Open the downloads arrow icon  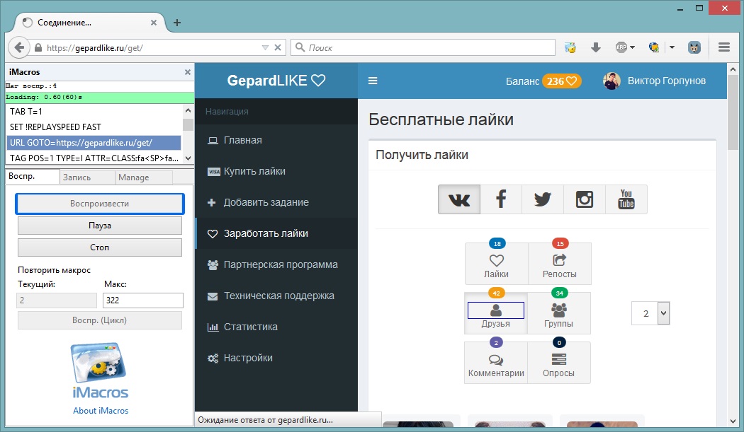click(x=596, y=47)
